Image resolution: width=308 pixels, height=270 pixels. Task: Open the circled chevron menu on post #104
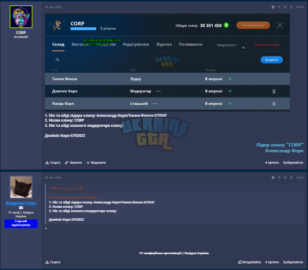pos(273,178)
